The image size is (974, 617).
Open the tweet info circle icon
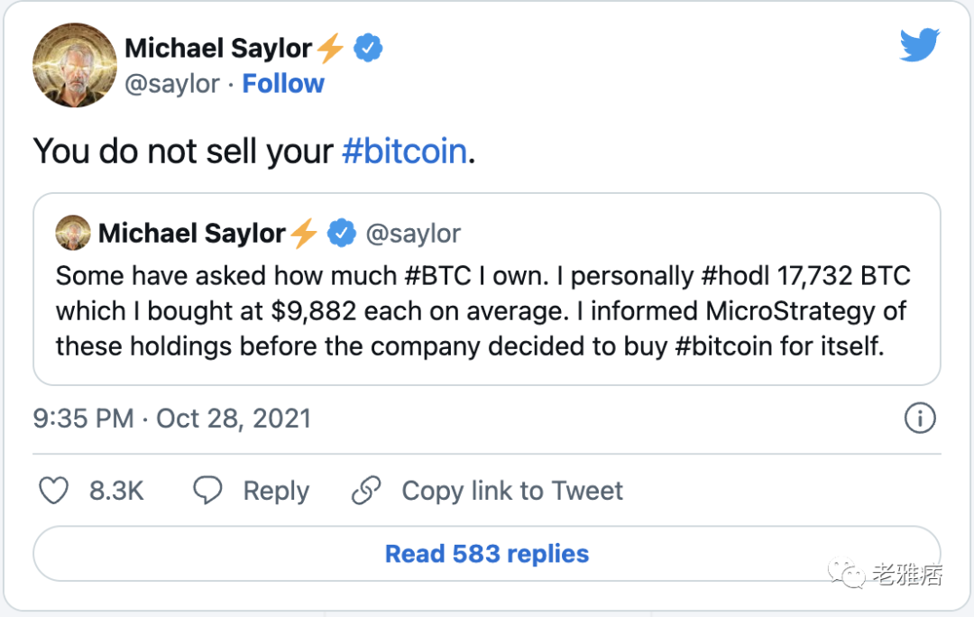pos(920,419)
